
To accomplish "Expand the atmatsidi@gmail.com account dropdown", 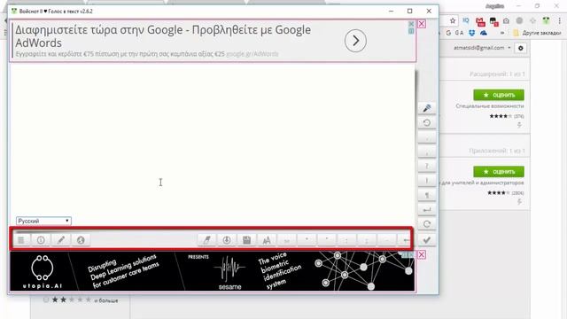I will [x=482, y=48].
